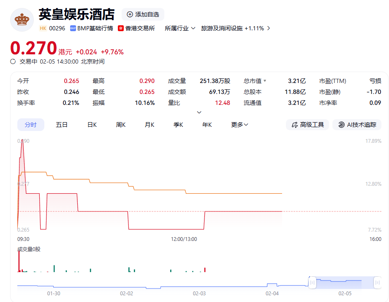This screenshot has width=389, height=302.
Task: Click the 02-03 label on the bottom timeline
Action: (x=199, y=294)
